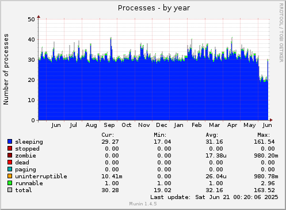Image resolution: width=286 pixels, height=210 pixels.
Task: Click the 'Jul' x-axis month label
Action: tap(74, 125)
